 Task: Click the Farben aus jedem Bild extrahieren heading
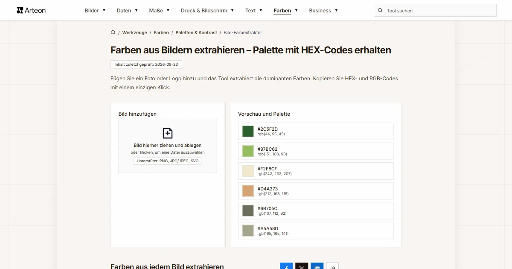pos(167,266)
